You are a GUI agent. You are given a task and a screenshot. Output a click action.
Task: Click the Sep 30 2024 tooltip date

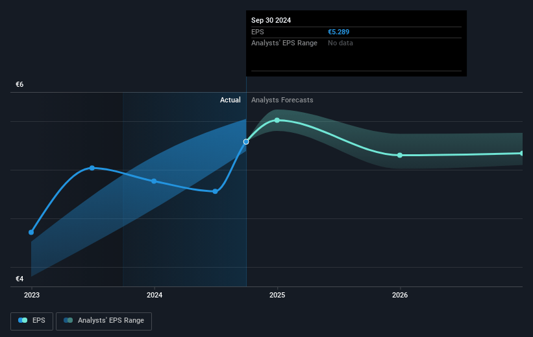coord(271,20)
